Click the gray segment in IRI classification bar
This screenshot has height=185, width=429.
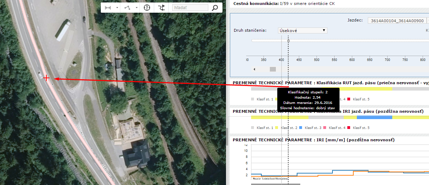click(x=326, y=117)
